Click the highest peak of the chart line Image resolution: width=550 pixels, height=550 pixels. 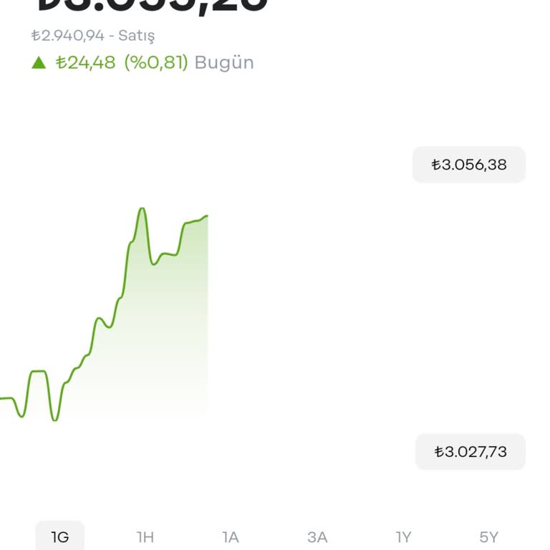pos(142,209)
